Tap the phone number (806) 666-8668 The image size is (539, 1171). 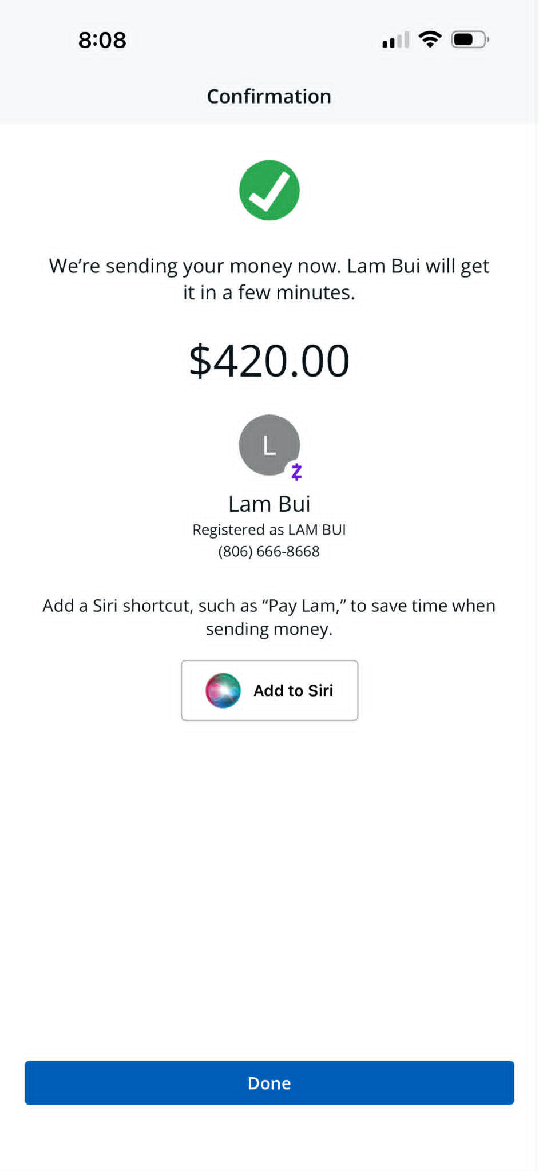pos(269,551)
